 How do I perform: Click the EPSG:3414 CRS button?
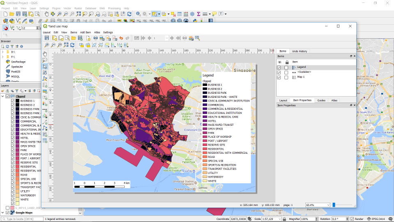pyautogui.click(x=378, y=219)
